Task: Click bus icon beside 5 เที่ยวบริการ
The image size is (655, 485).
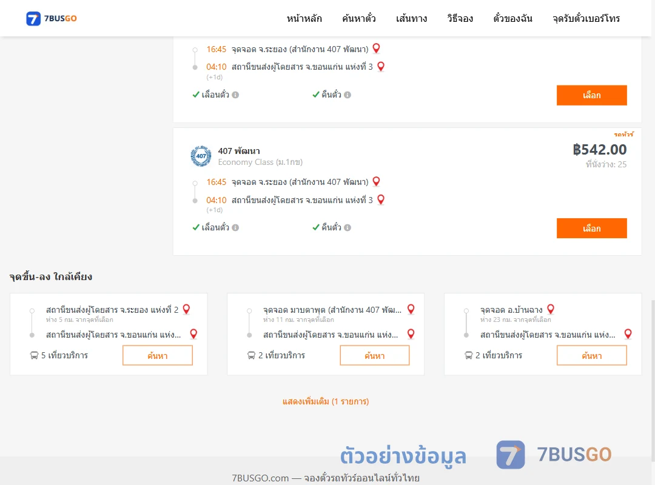Action: tap(34, 355)
